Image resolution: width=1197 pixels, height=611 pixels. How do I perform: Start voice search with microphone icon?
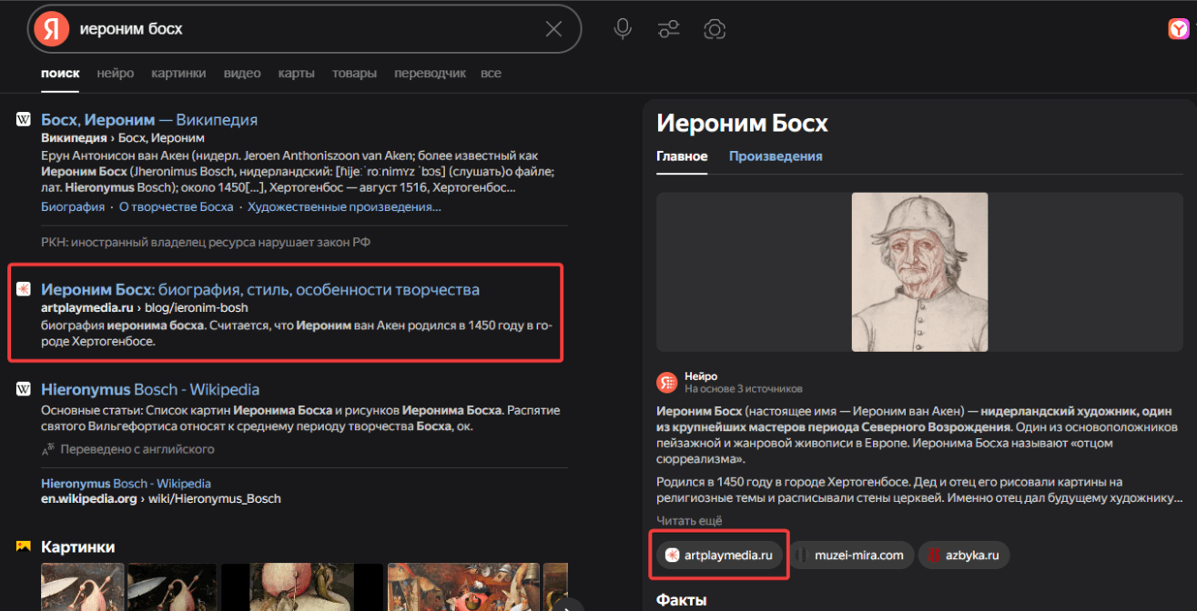(623, 29)
